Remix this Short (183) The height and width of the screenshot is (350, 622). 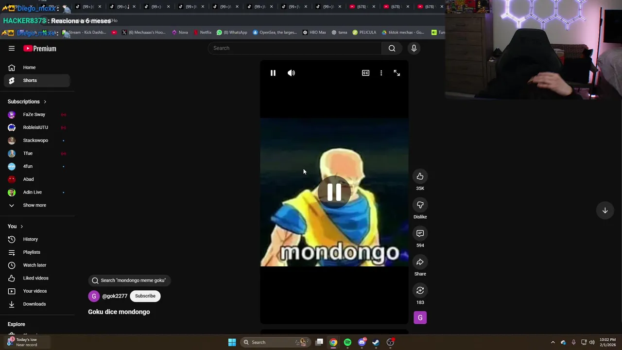(420, 291)
